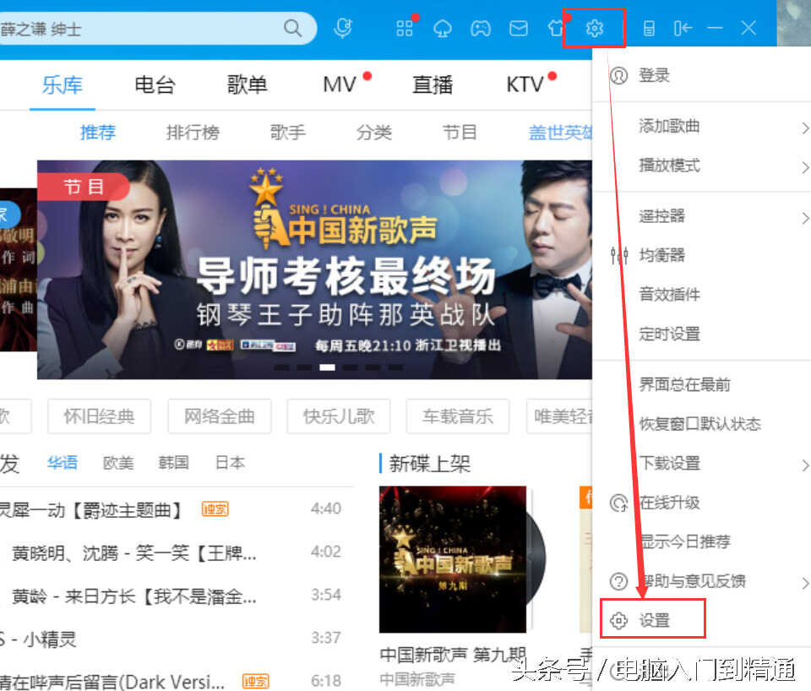Screen dimensions: 811x691
Task: Open the 中国新歌声 banner image
Action: (x=314, y=269)
